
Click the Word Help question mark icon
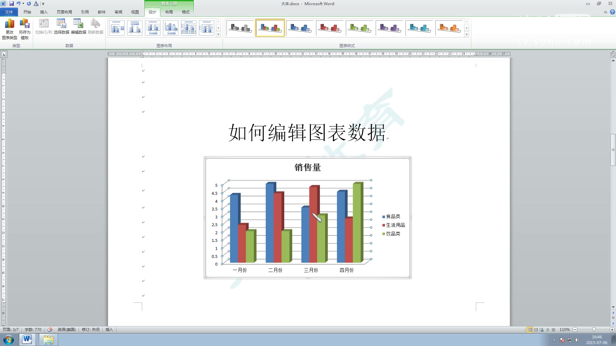(612, 12)
